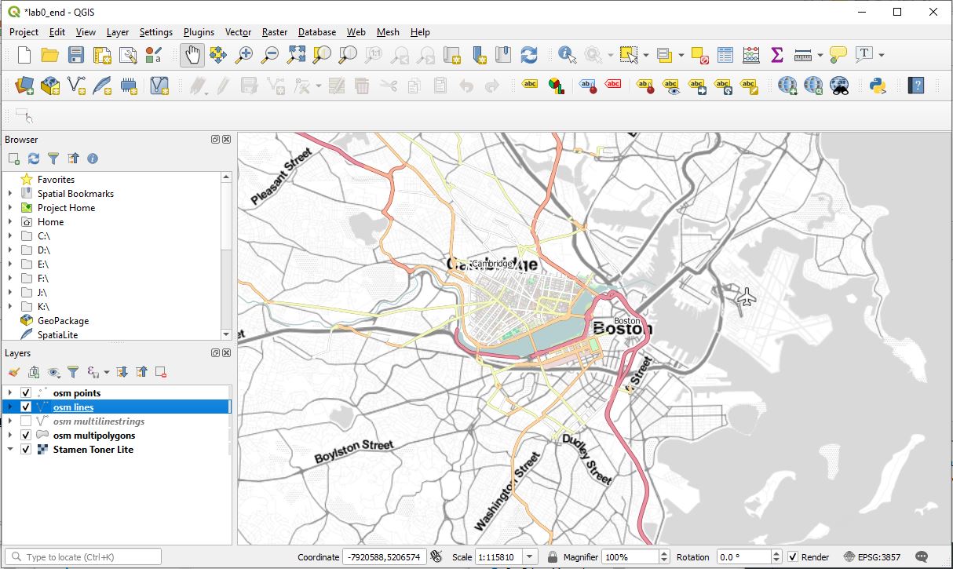The height and width of the screenshot is (569, 953).
Task: Open the Mesh menu
Action: click(x=388, y=32)
